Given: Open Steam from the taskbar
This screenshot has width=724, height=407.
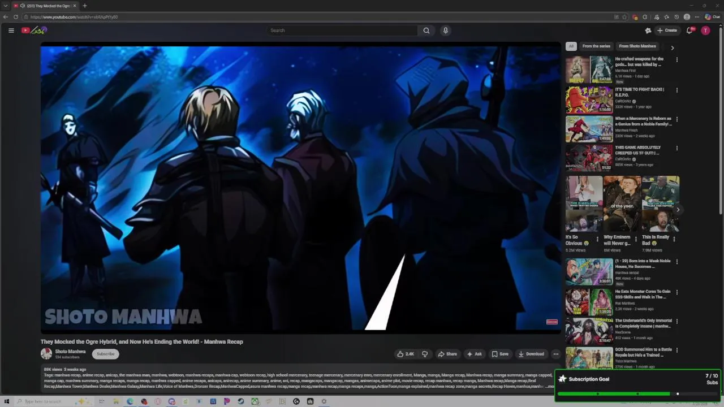Looking at the screenshot, I should [x=241, y=401].
